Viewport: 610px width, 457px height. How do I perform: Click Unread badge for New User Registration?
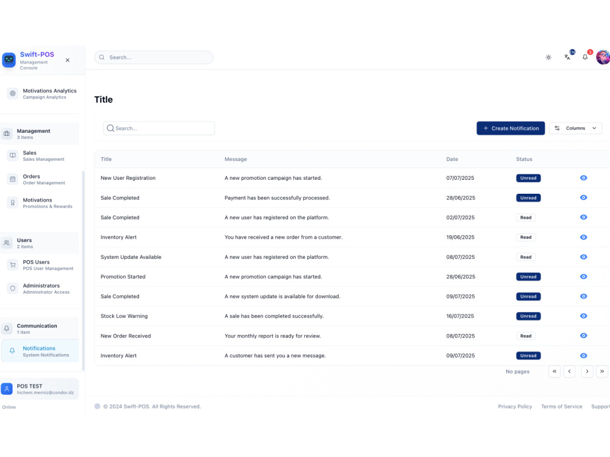point(528,178)
